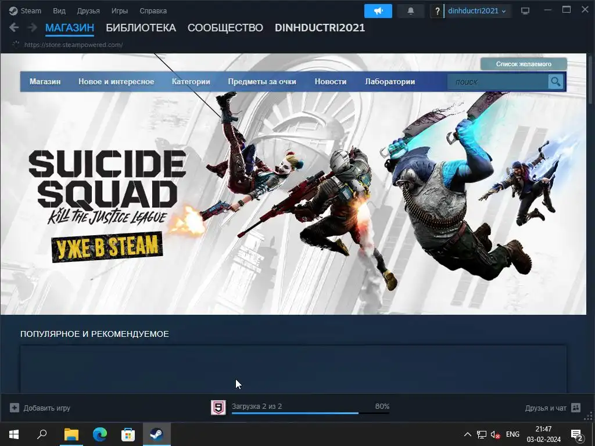Image resolution: width=595 pixels, height=446 pixels.
Task: Click the Загрузка 2 из 2 status
Action: 256,406
